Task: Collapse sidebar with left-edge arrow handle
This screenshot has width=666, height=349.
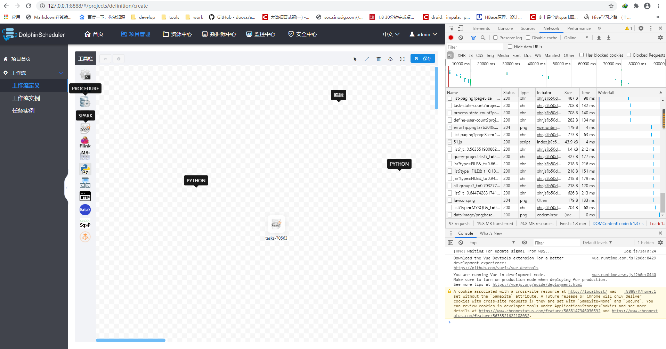Action: pyautogui.click(x=66, y=188)
